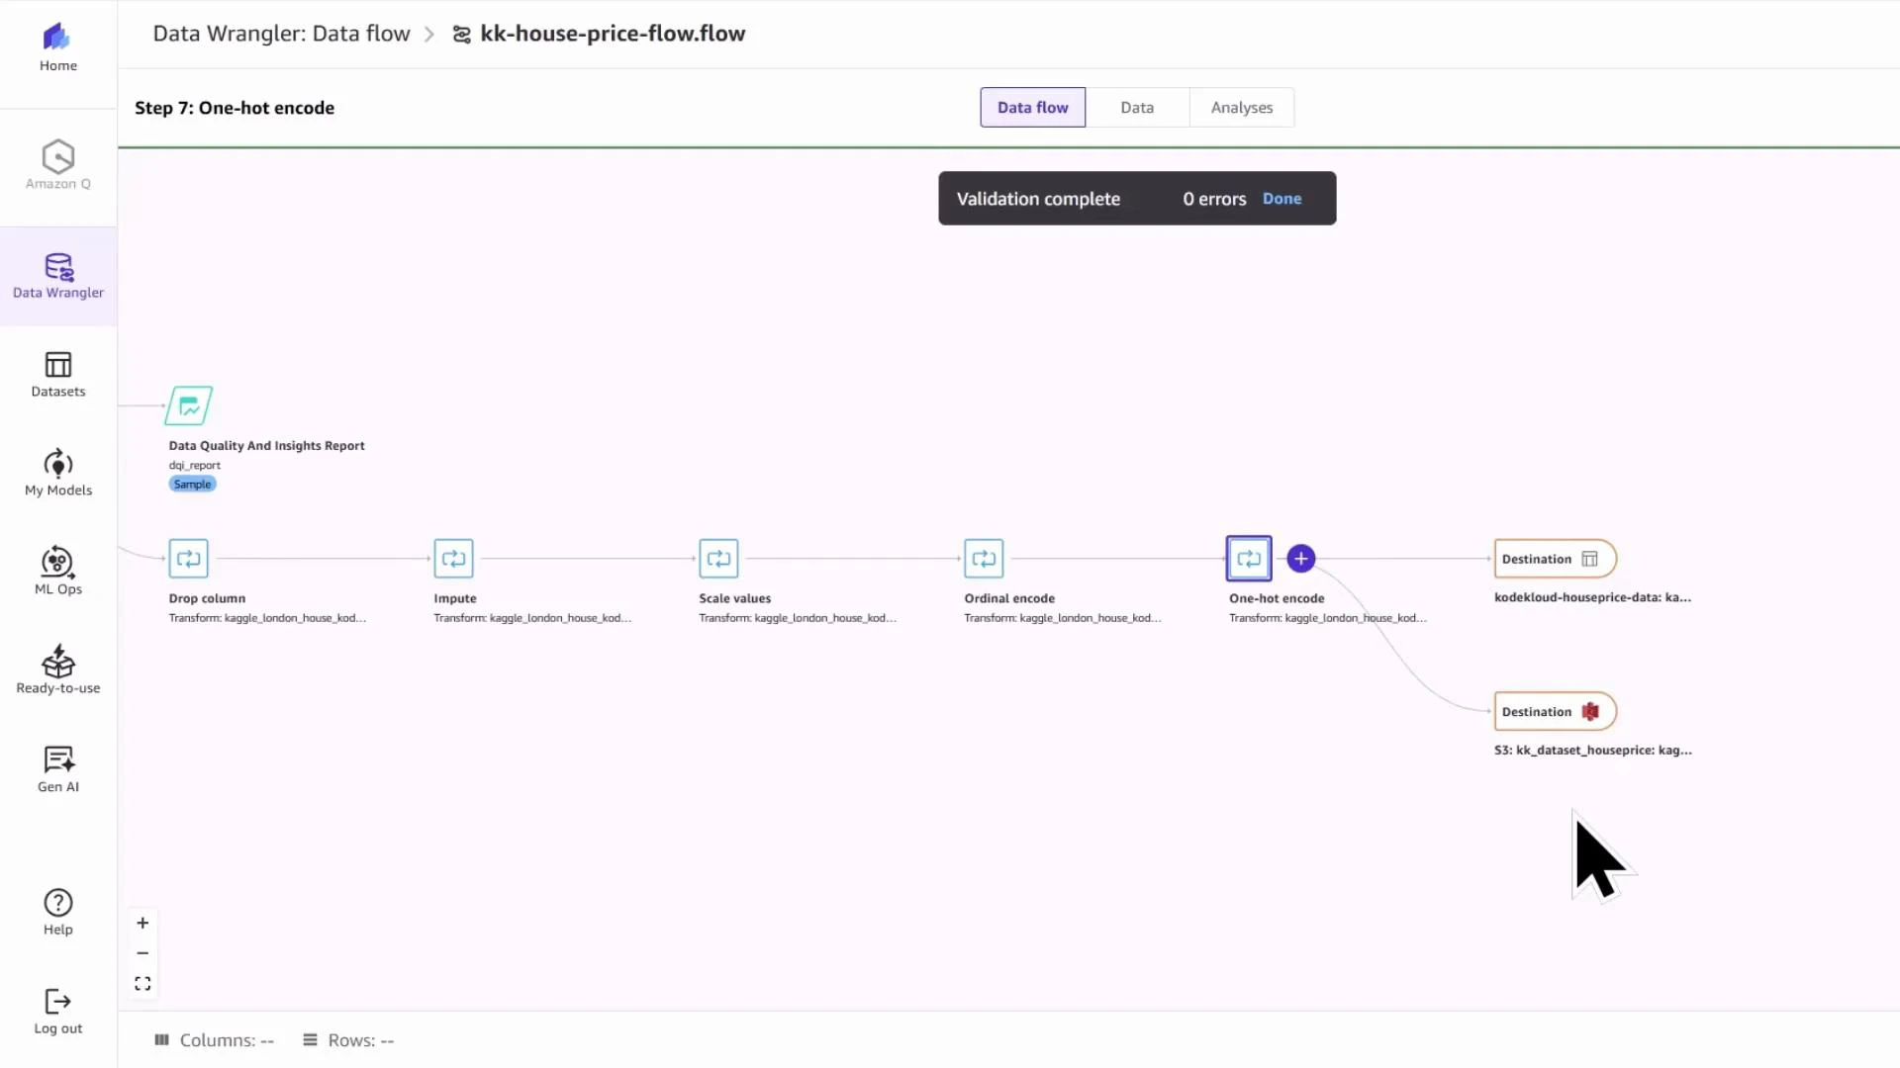Select the Ordinal encode node

pyautogui.click(x=984, y=558)
